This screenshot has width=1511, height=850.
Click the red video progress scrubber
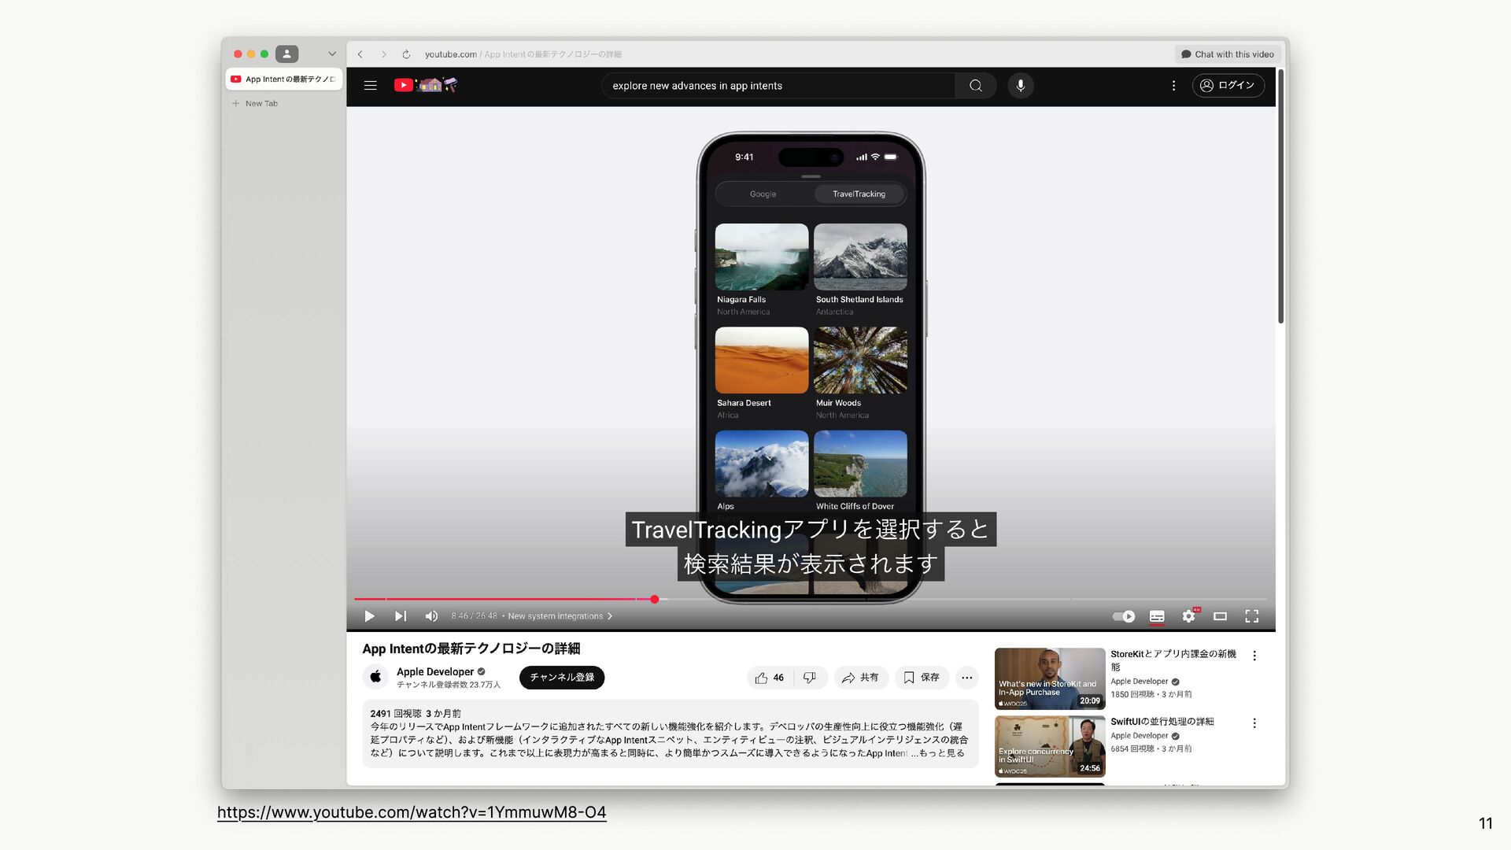[654, 600]
